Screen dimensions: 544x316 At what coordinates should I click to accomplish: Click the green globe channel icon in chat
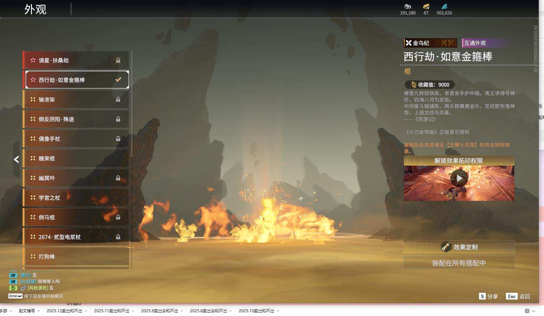13,288
